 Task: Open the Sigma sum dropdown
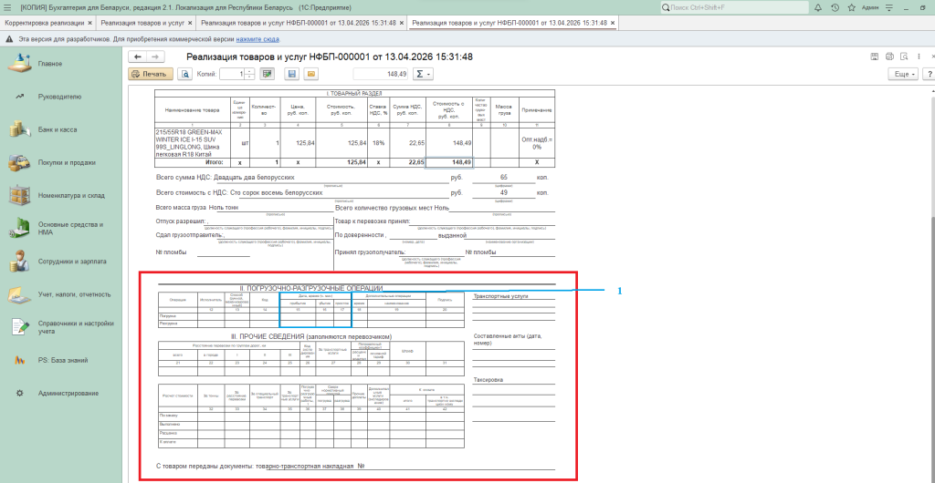click(423, 74)
